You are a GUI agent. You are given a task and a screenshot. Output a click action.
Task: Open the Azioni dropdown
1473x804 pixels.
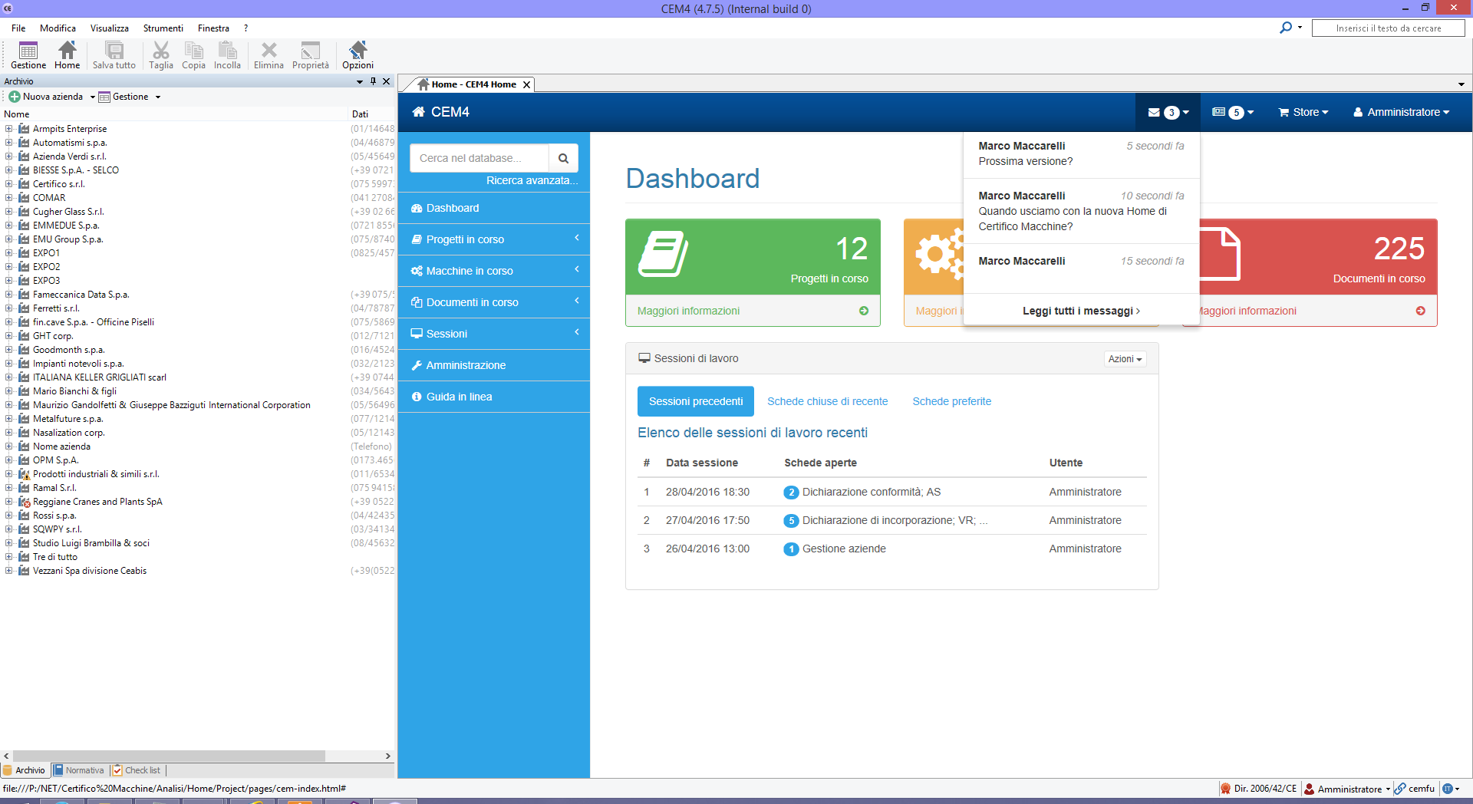(x=1125, y=359)
